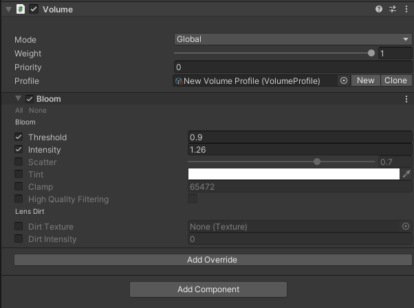Click the white Tint color swatch
Viewport: 414px width, 308px height.
point(294,175)
